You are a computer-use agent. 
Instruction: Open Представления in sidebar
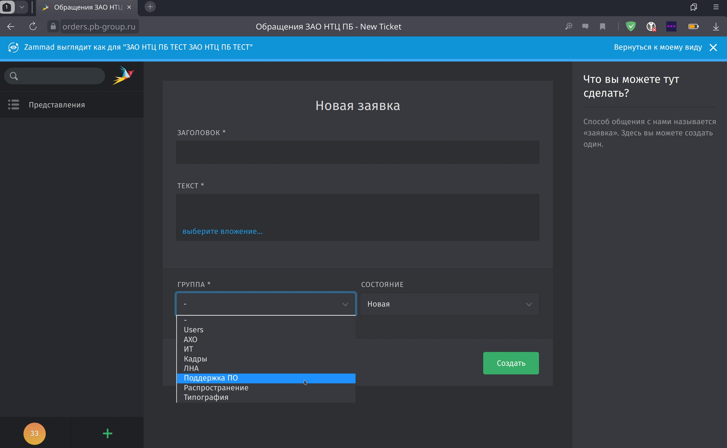pos(72,104)
